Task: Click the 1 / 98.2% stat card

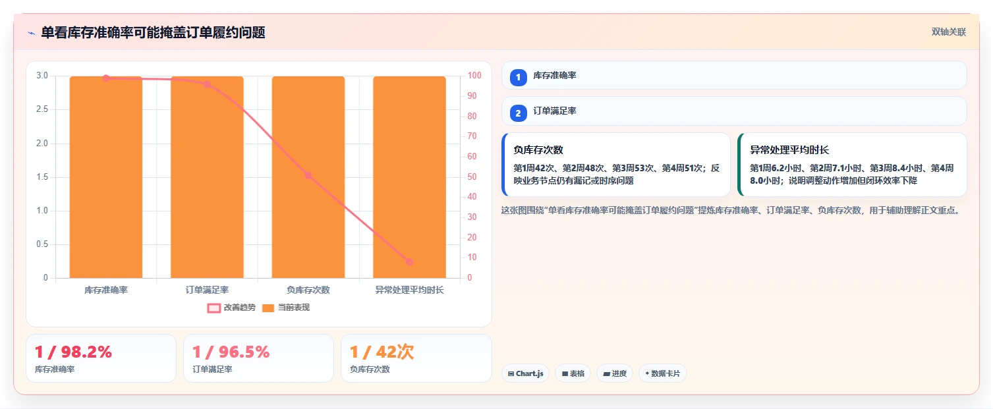Action: 101,358
